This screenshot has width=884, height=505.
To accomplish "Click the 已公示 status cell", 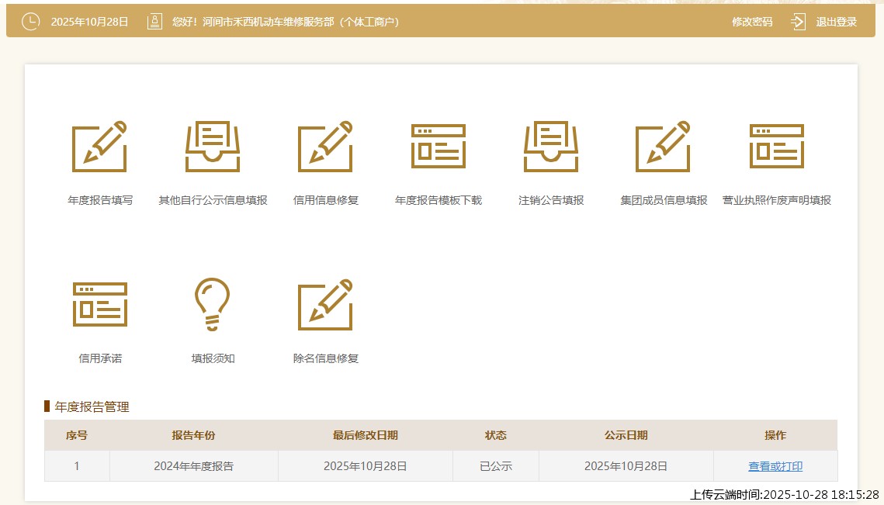I will pos(495,466).
